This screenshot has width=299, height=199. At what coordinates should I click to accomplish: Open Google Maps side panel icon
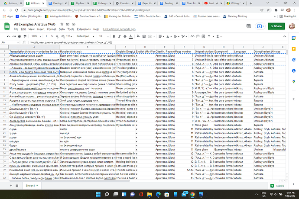click(x=294, y=81)
